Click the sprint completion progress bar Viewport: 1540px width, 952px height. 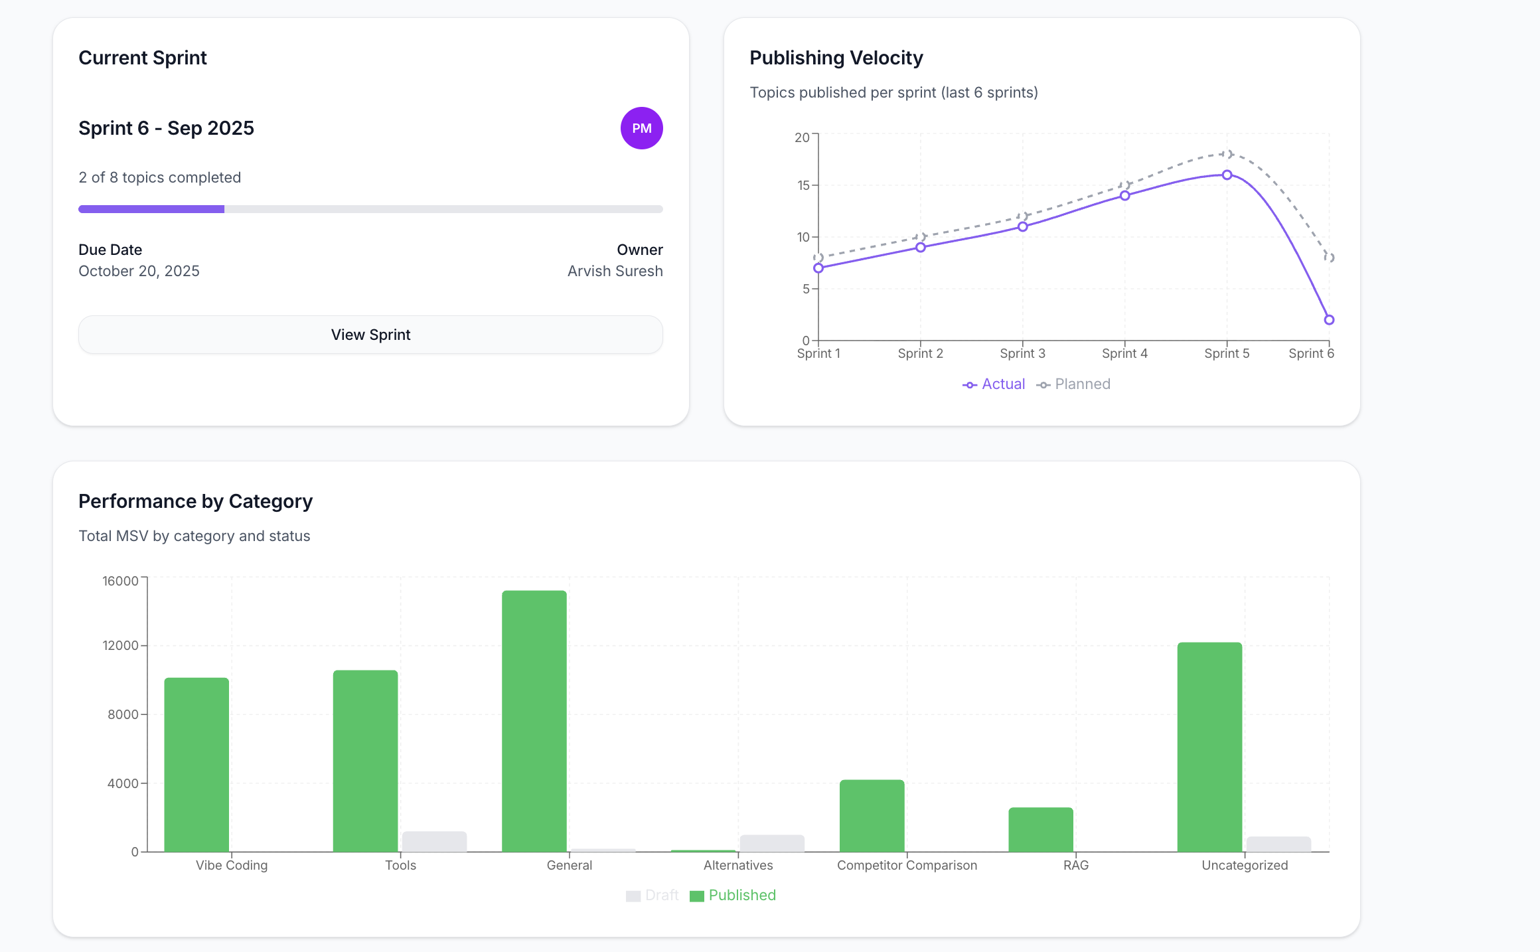click(370, 209)
